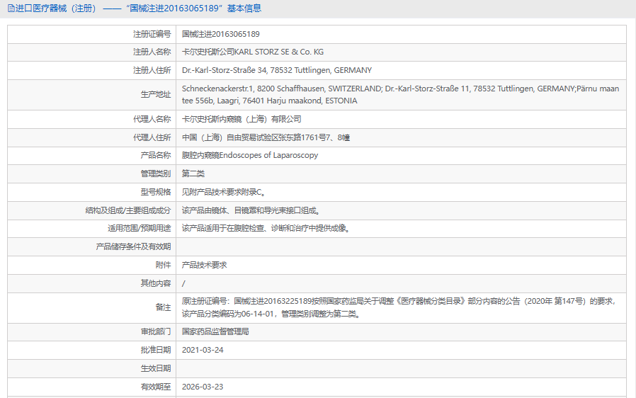Click the label 生效日期
The height and width of the screenshot is (398, 636).
tap(156, 368)
